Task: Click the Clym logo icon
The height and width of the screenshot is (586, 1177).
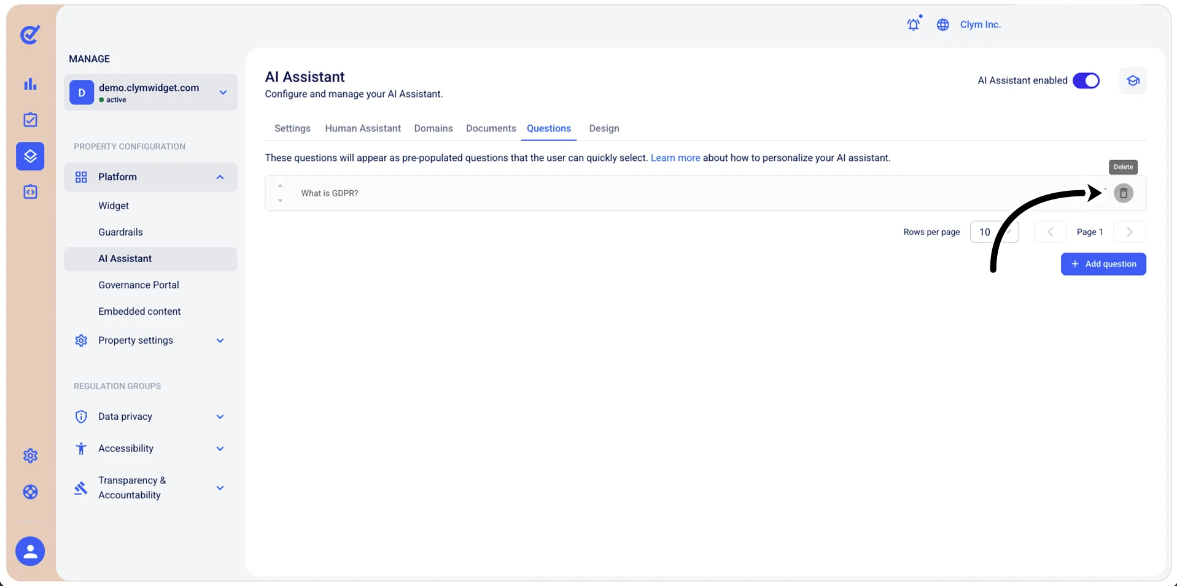Action: [x=30, y=34]
